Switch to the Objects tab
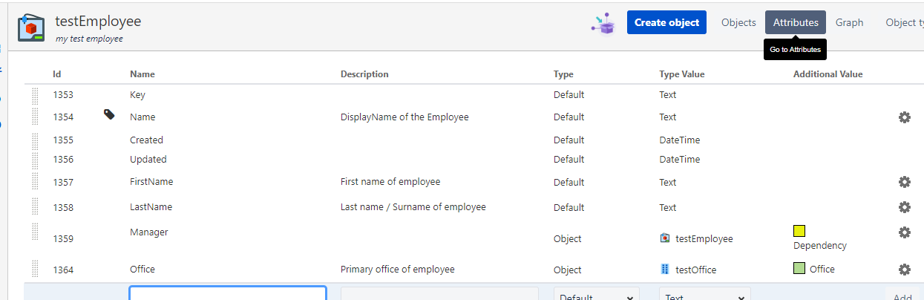Viewport: 924px width, 300px height. 738,22
